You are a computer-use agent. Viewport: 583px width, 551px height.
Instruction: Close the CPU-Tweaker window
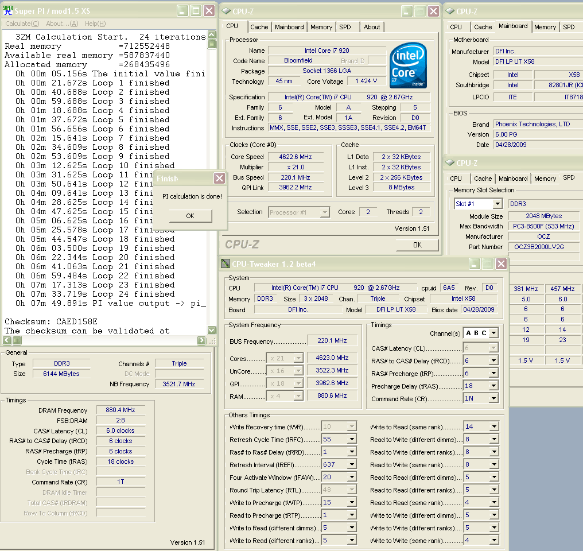tap(501, 263)
